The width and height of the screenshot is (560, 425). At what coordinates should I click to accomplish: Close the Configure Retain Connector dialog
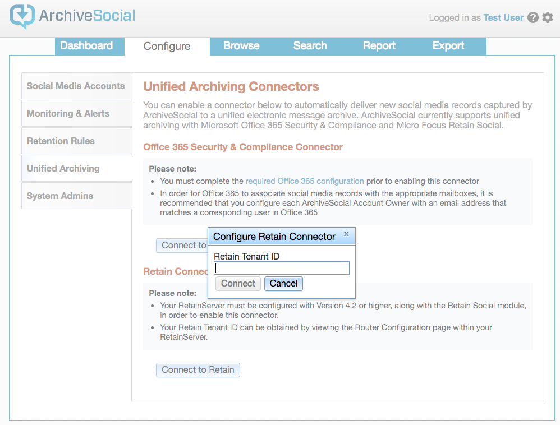(x=346, y=234)
